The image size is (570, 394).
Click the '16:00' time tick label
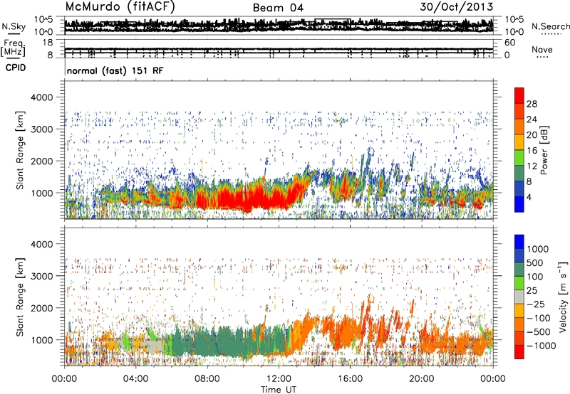pyautogui.click(x=350, y=379)
